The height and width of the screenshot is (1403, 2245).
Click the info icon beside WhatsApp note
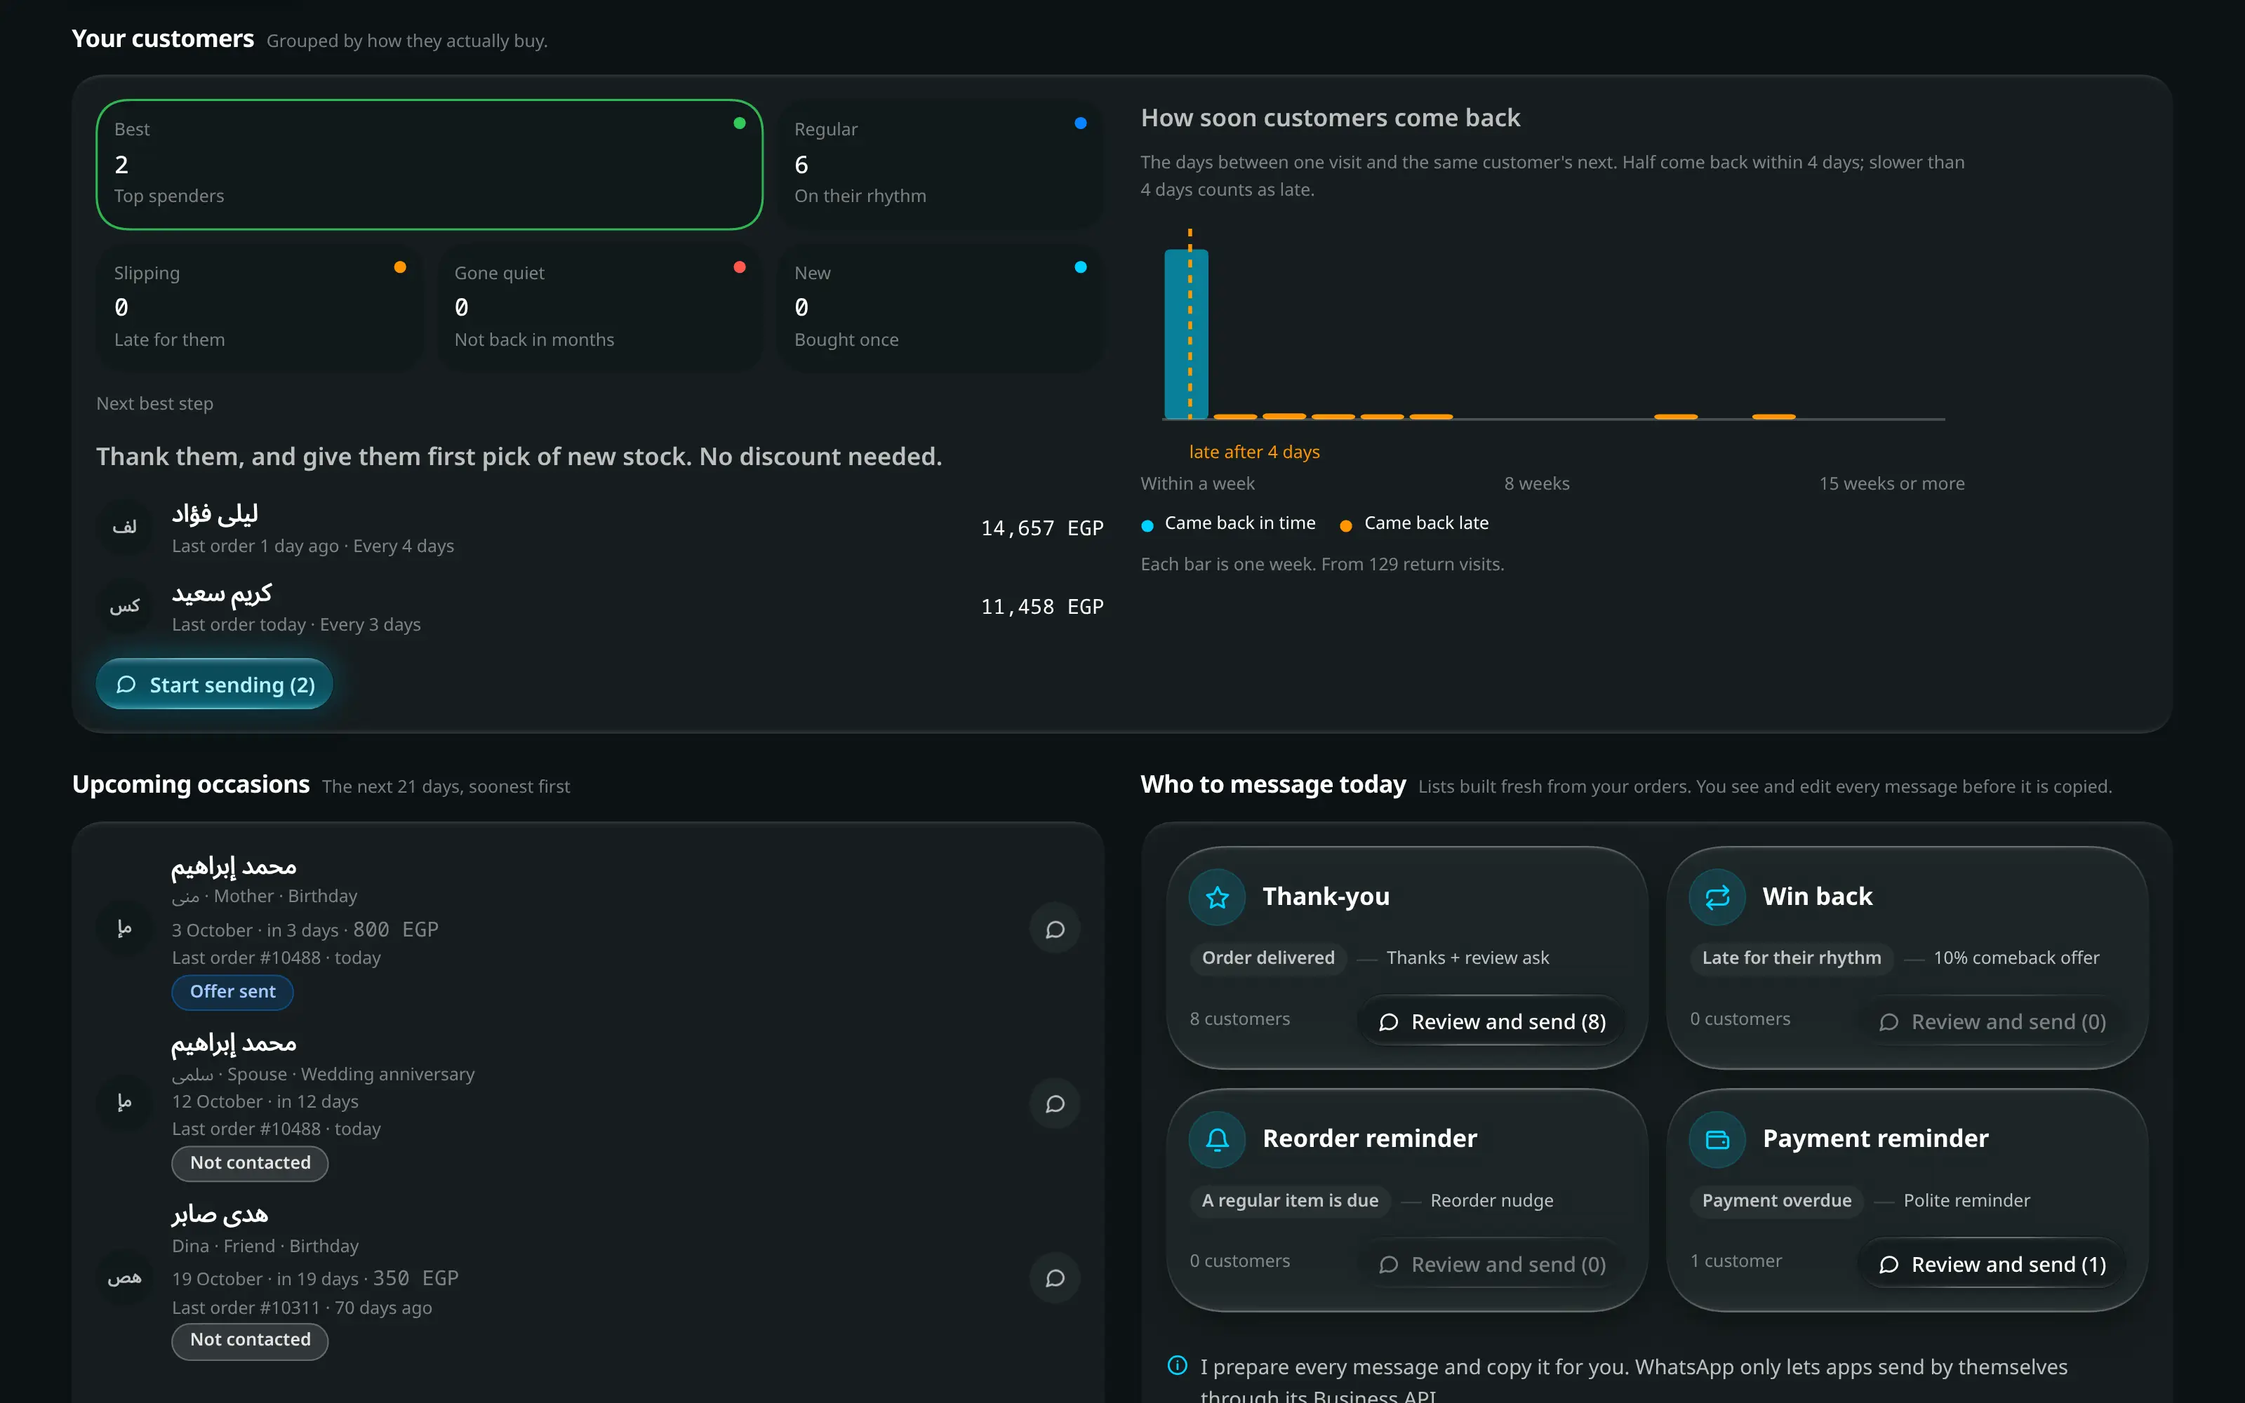[1177, 1365]
